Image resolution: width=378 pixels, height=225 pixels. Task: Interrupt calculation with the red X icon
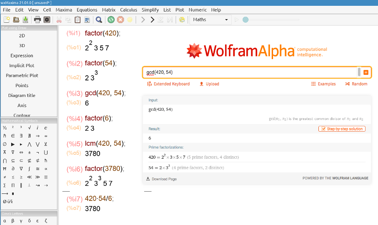click(121, 20)
